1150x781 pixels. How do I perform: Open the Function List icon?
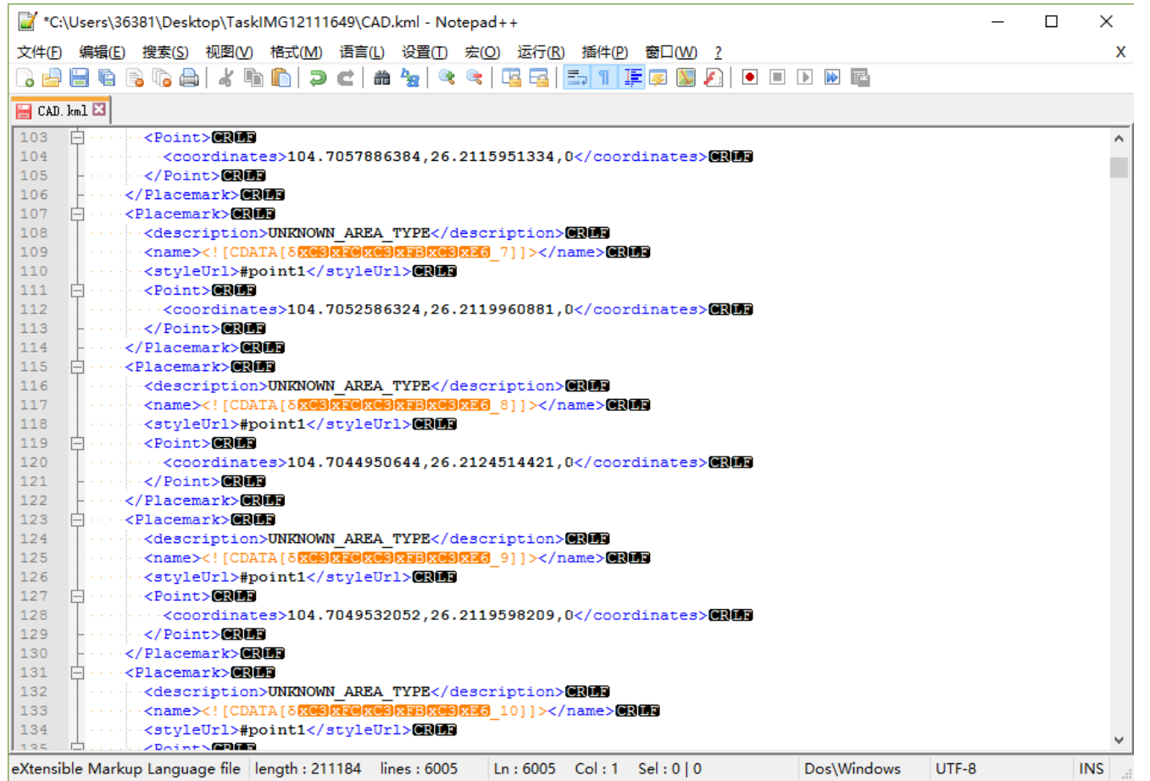click(714, 78)
